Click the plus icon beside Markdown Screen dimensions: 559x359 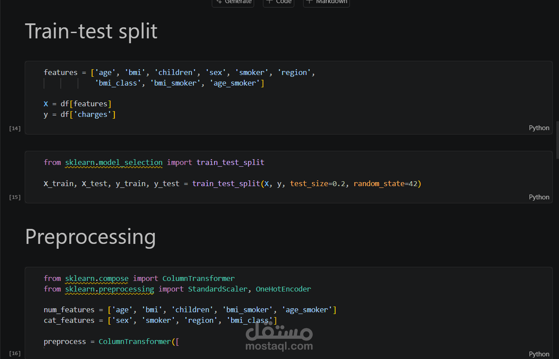coord(309,2)
